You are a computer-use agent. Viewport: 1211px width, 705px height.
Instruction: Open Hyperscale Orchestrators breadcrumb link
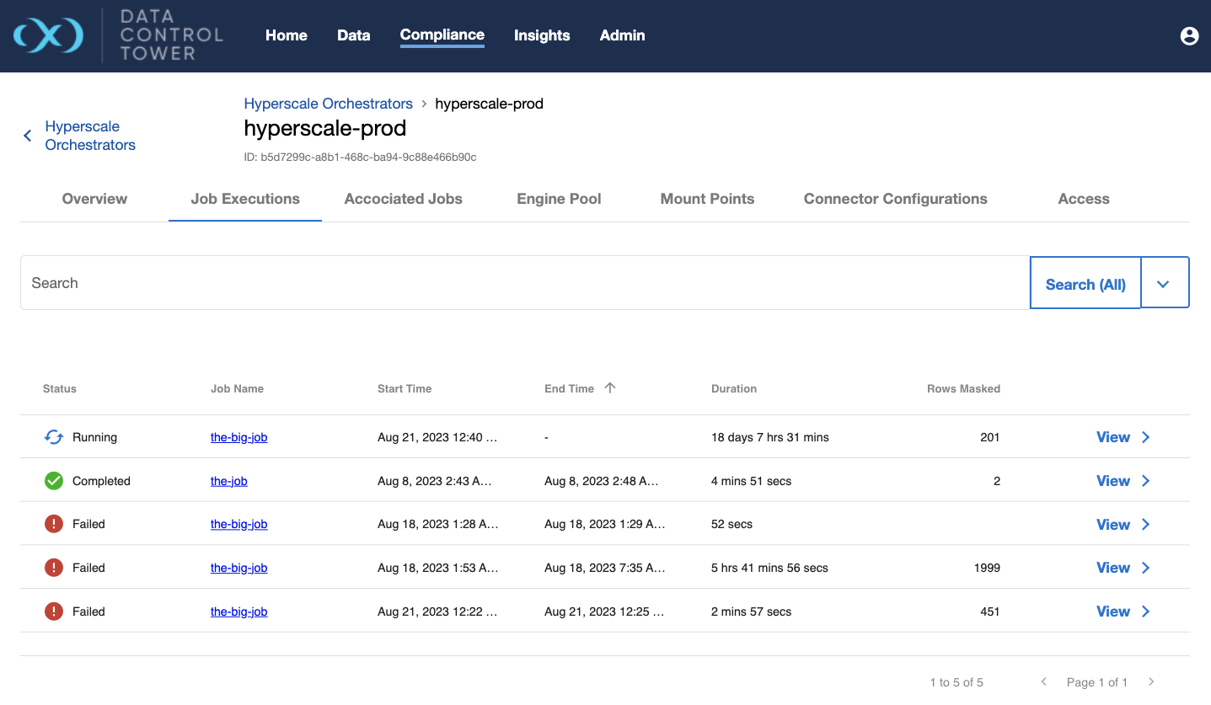(x=328, y=104)
